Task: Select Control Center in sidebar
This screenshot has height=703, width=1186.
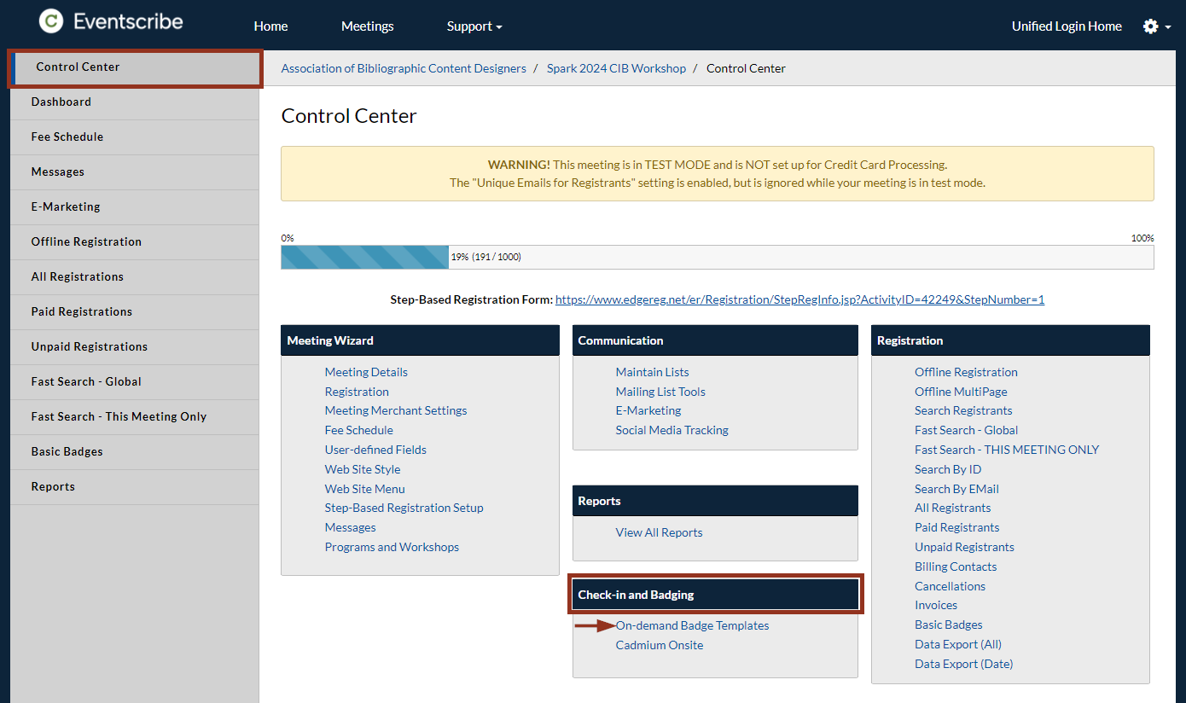Action: 135,67
